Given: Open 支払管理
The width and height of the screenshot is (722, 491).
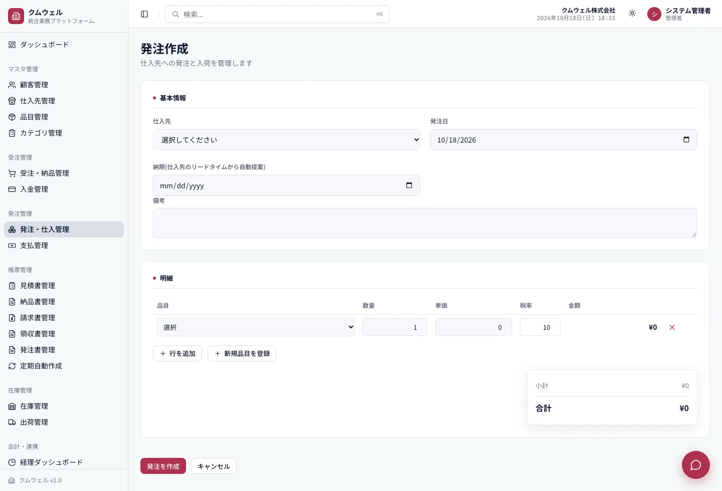Looking at the screenshot, I should [x=64, y=245].
